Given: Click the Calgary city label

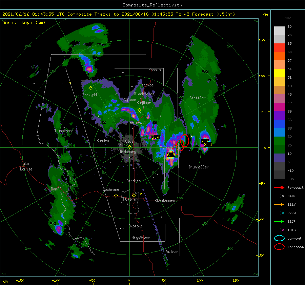Looking at the screenshot, I should pyautogui.click(x=132, y=199).
